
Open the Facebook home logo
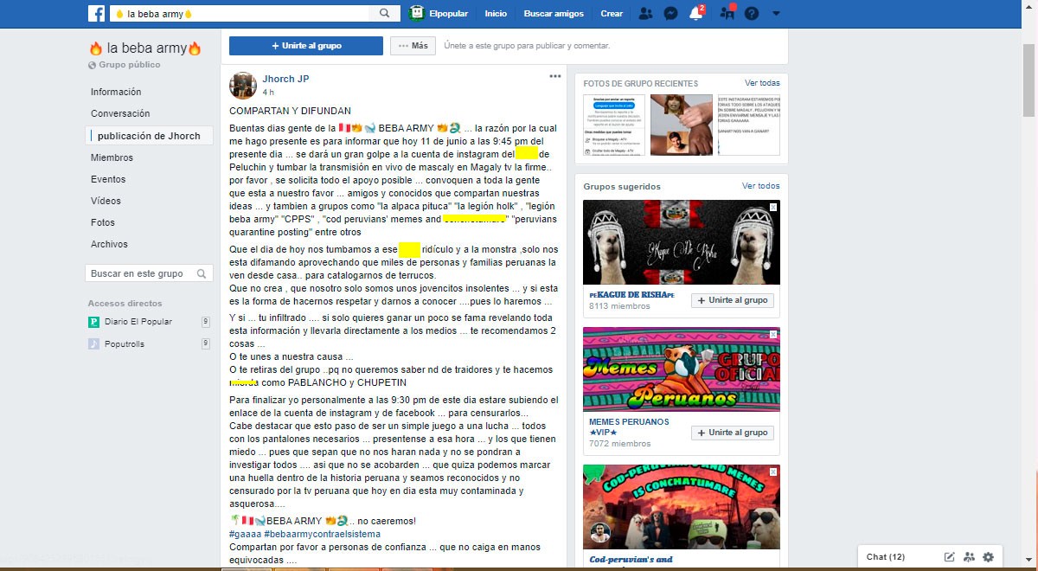tap(96, 14)
